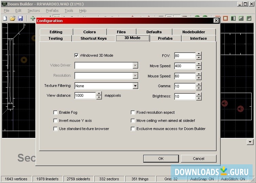Enable Exclusive mouse access for Doom Builder
This screenshot has width=256, height=183.
[x=133, y=129]
